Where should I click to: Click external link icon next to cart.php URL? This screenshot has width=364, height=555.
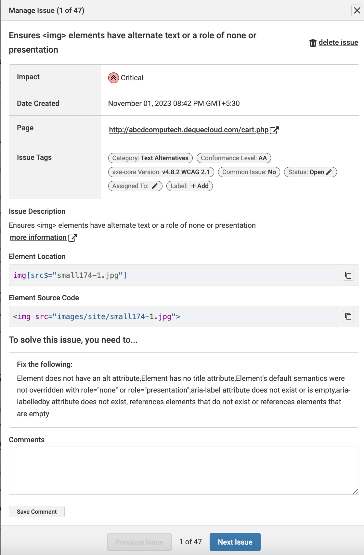tap(274, 130)
